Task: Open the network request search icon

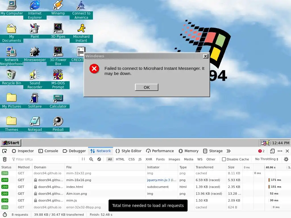Action: point(91,159)
